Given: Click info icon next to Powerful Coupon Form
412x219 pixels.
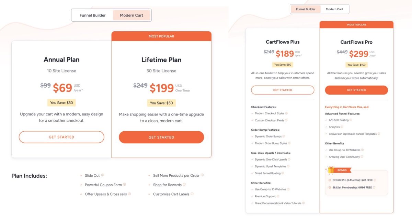Looking at the screenshot, I should (x=124, y=184).
